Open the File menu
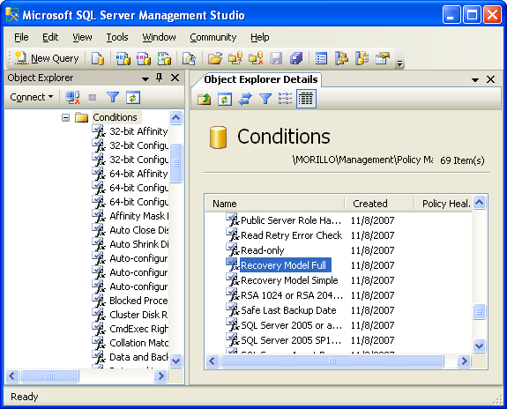507x409 pixels. [21, 37]
